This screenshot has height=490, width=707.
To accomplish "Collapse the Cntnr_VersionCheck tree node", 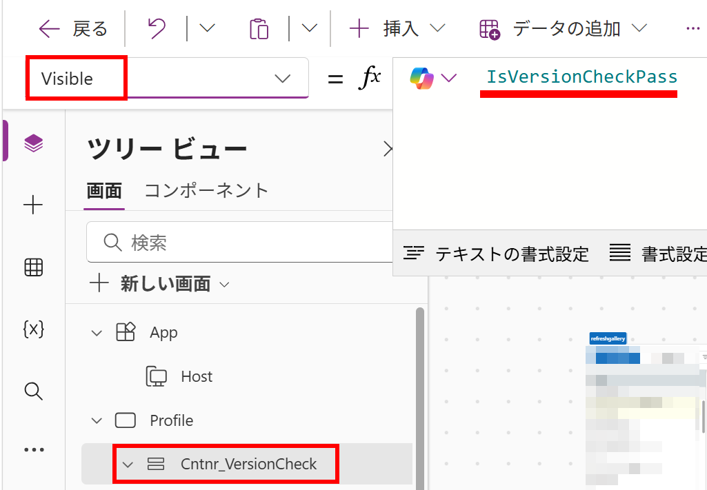I will point(128,465).
